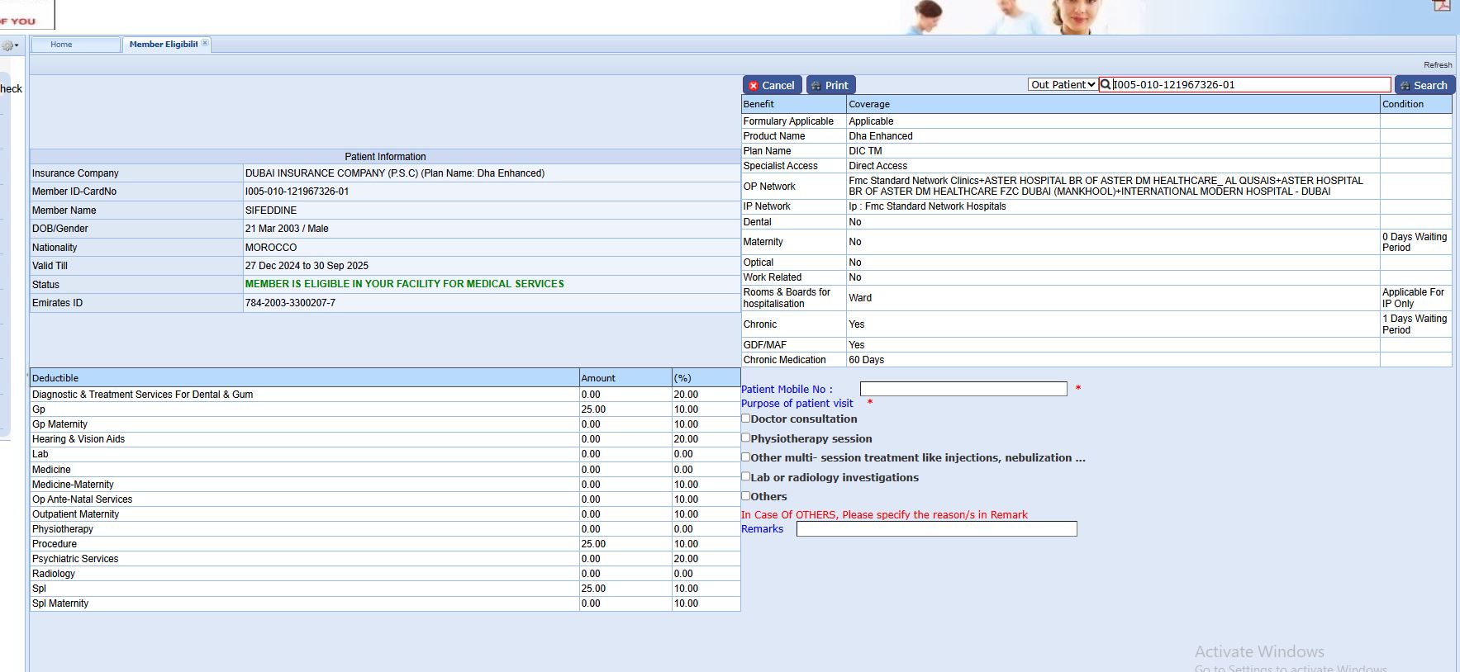1460x672 pixels.
Task: Click the Cancel button with red X
Action: click(x=772, y=85)
